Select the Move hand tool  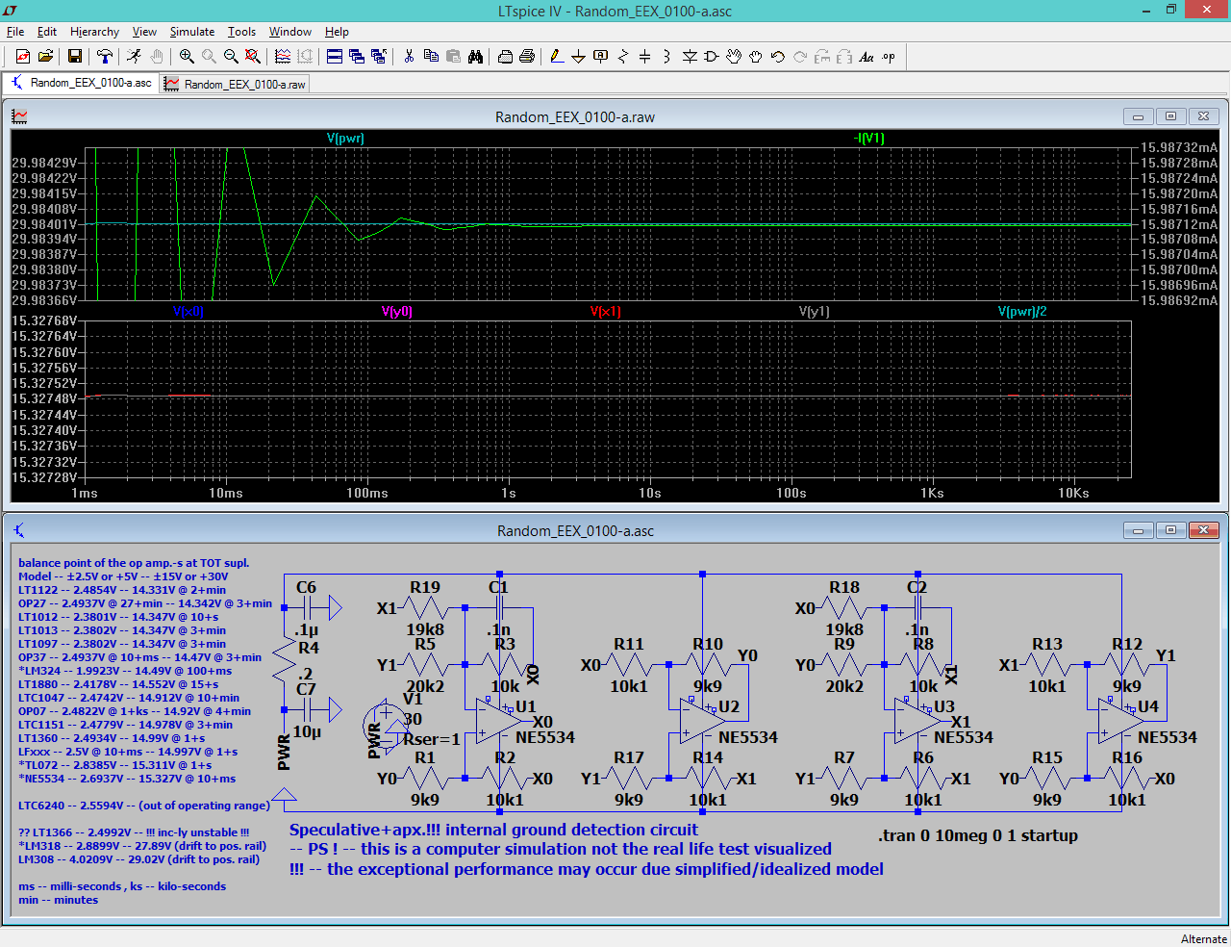click(x=734, y=57)
